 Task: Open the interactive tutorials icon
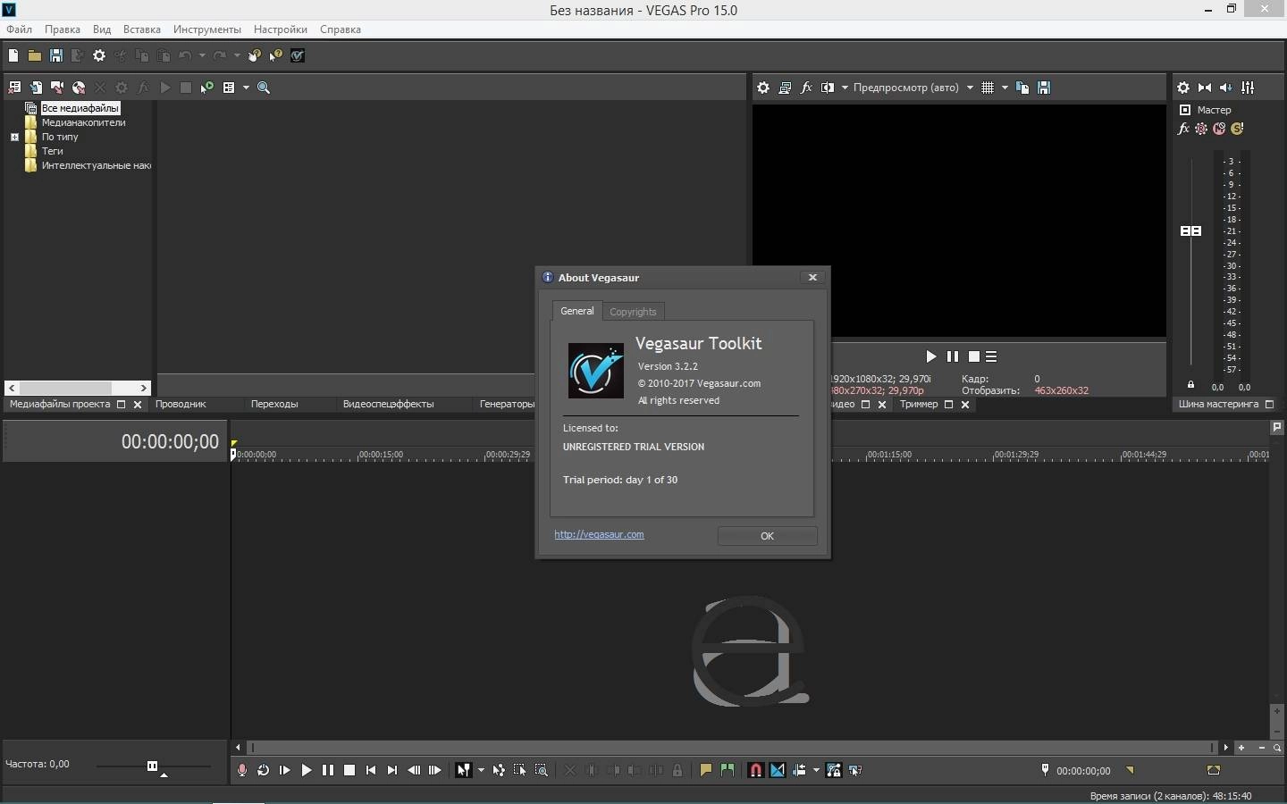(x=255, y=55)
